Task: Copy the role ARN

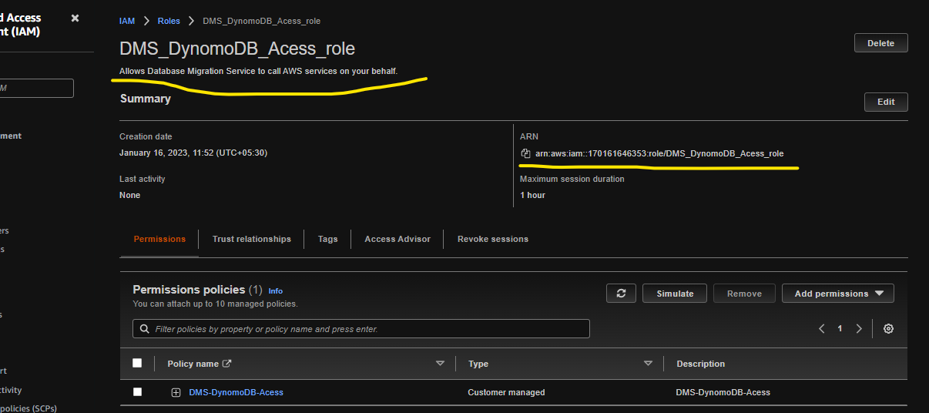Action: (525, 153)
